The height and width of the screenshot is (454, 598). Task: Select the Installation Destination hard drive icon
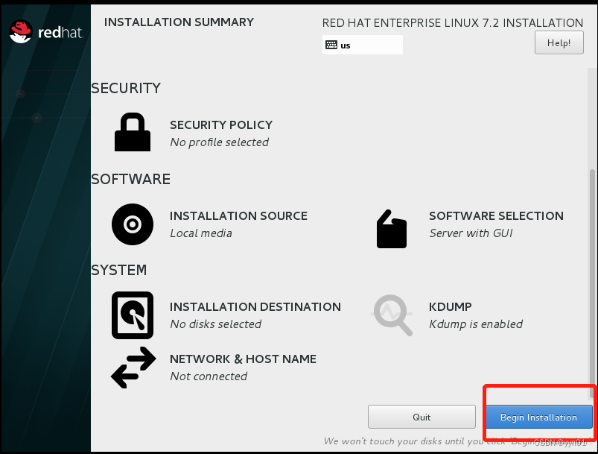pyautogui.click(x=132, y=315)
